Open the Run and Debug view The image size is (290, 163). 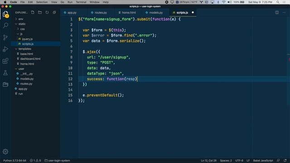5,49
